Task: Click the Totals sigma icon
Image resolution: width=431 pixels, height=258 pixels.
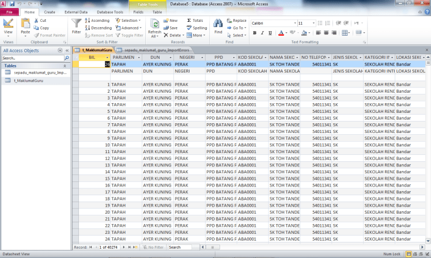Action: 195,20
